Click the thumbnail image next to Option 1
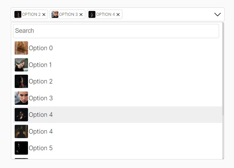The width and height of the screenshot is (234, 168). pyautogui.click(x=21, y=65)
